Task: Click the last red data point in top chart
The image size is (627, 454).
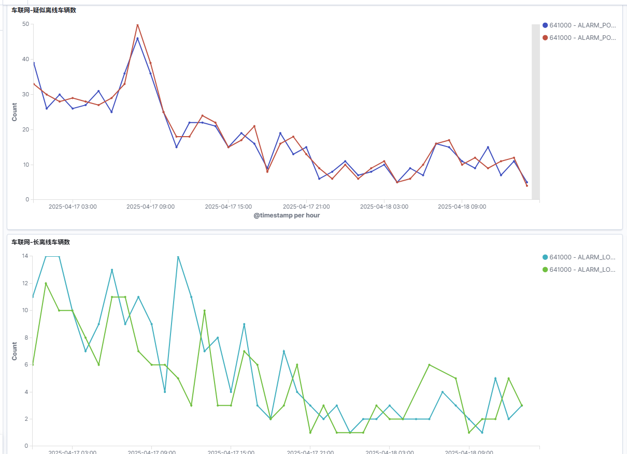Action: tap(527, 185)
